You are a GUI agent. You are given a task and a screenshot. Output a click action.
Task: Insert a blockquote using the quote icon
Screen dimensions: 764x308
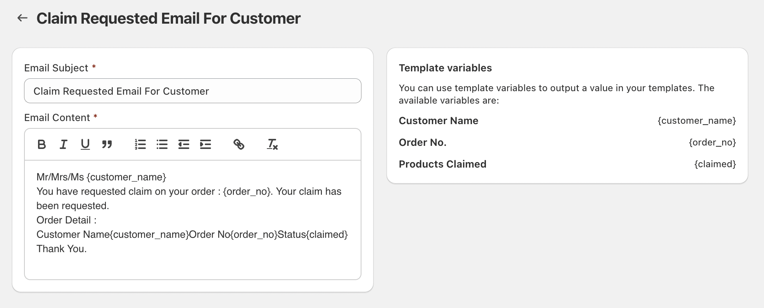pos(107,144)
